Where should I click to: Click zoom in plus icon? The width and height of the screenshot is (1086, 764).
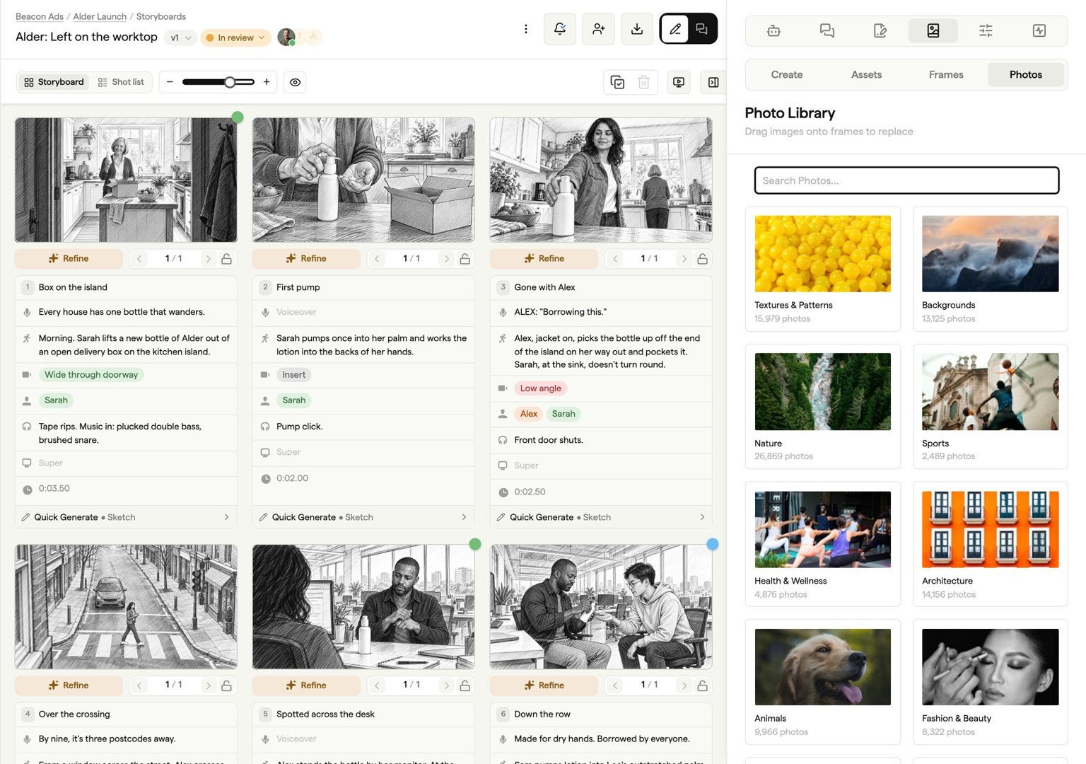point(267,82)
